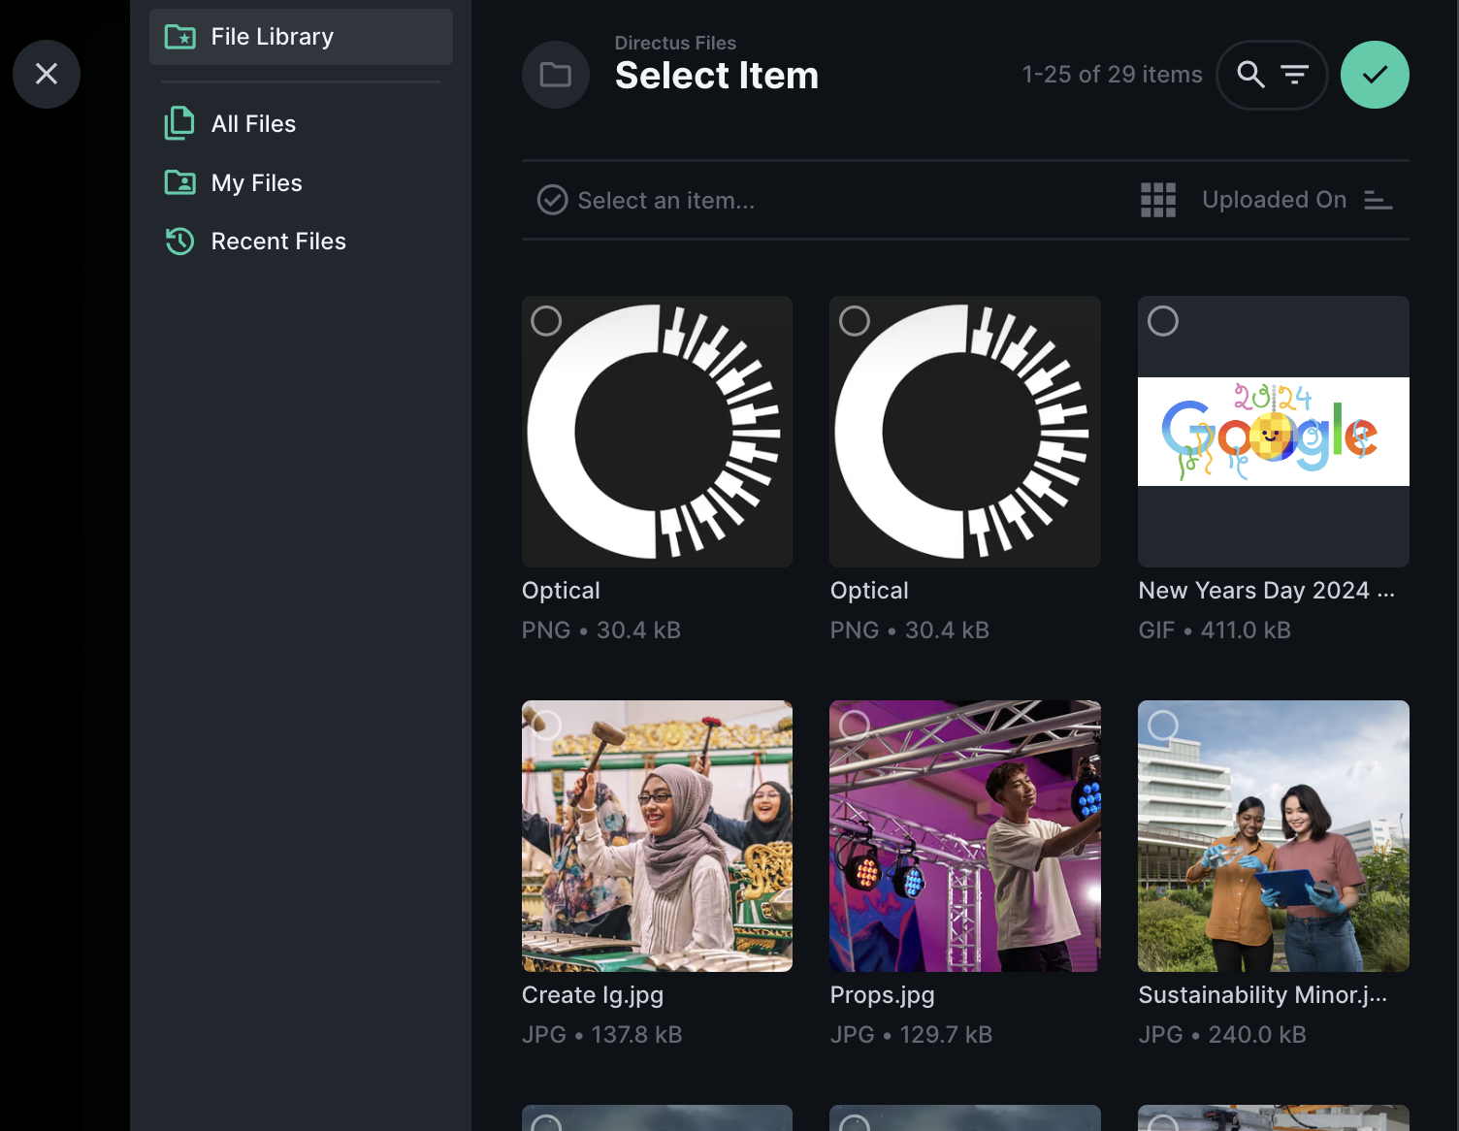The image size is (1459, 1131).
Task: Click the folder icon beside Select Item
Action: point(556,75)
